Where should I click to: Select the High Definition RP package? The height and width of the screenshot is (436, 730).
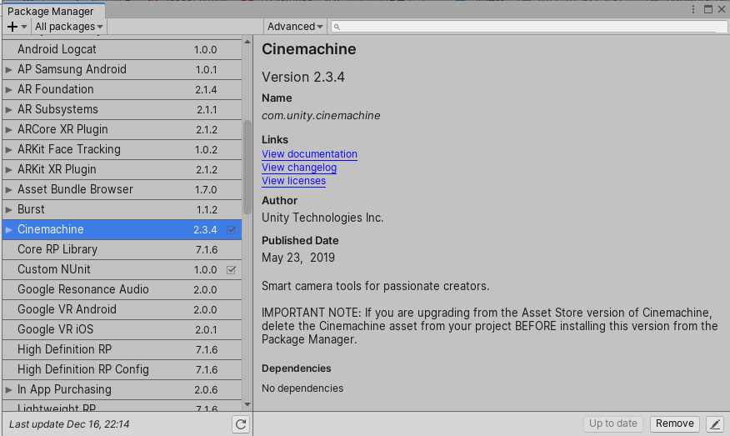pos(122,350)
